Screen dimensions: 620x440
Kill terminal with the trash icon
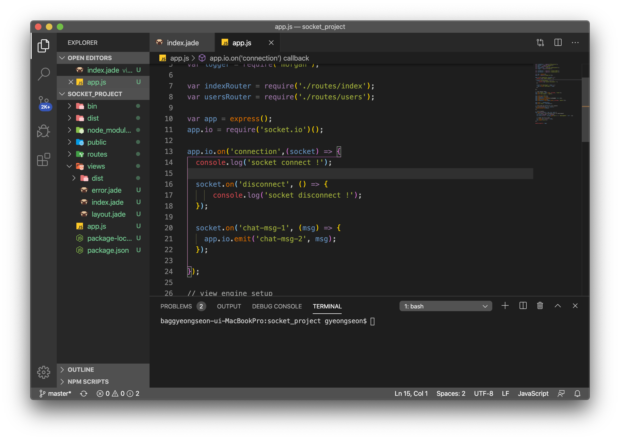coord(540,306)
